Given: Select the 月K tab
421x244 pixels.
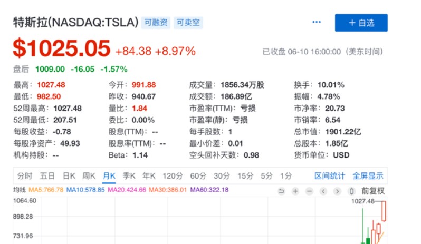Looking at the screenshot, I should coord(109,176).
